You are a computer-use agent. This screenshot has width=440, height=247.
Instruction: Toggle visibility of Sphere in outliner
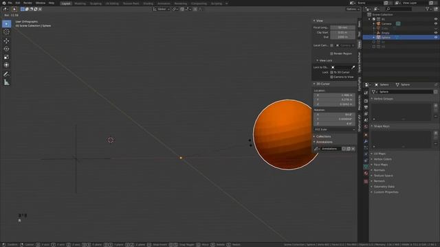(436, 37)
